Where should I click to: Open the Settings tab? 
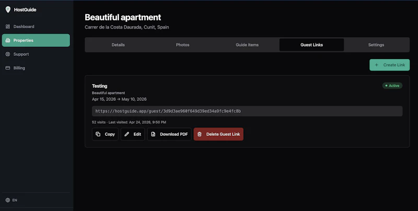(x=376, y=45)
